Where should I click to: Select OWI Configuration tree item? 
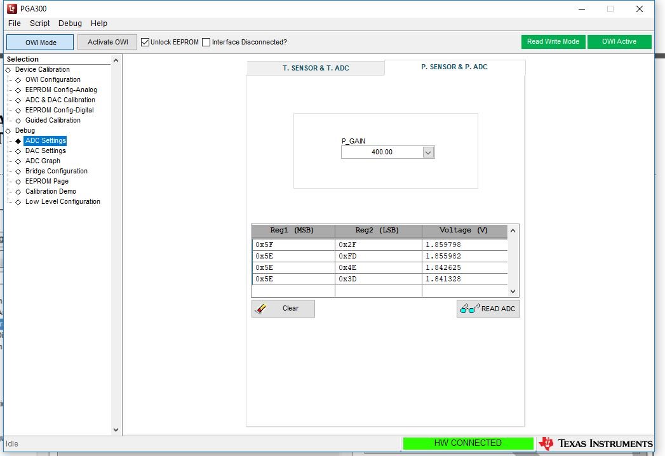[53, 80]
